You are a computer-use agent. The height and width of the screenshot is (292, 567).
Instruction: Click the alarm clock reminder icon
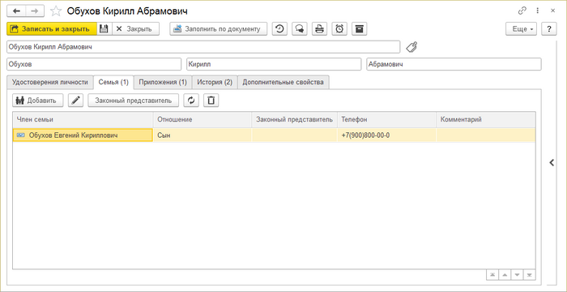[x=339, y=29]
